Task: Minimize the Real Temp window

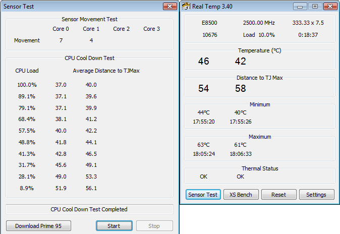Action: point(300,7)
